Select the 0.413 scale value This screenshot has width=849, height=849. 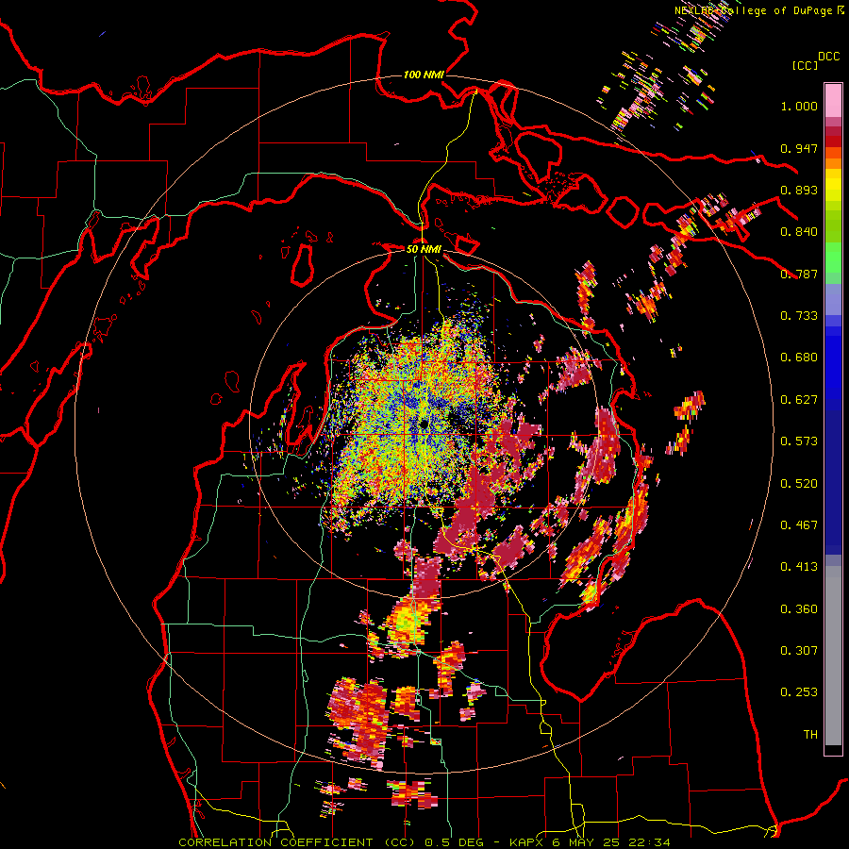click(x=799, y=567)
